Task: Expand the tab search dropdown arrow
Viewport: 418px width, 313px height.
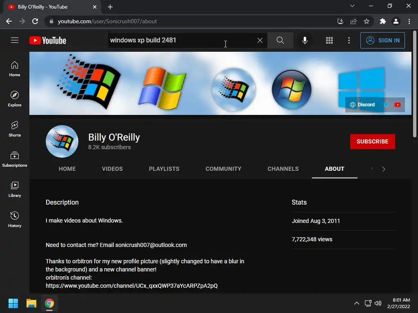Action: coord(352,6)
